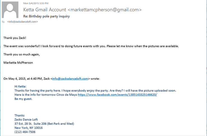Click sender name Ketta Gmail Account
Viewport: 207px width, 136px height.
tap(45, 9)
